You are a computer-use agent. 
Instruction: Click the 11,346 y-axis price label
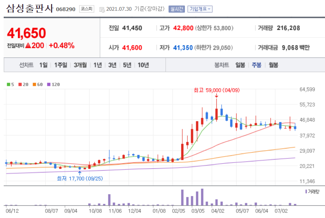click(307, 181)
